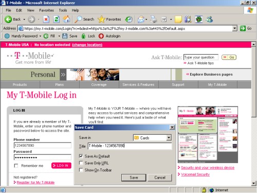Open the Coverage navigation tab

pyautogui.click(x=99, y=84)
